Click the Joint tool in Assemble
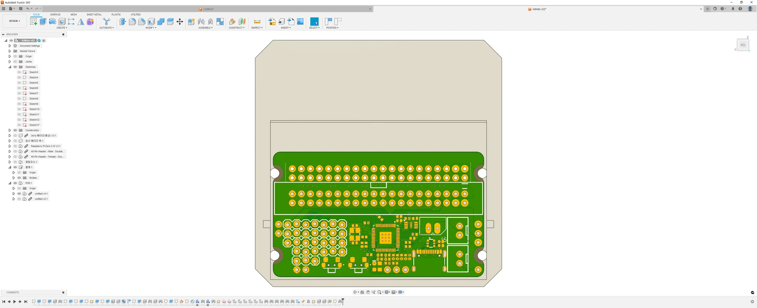This screenshot has height=308, width=757. (x=201, y=22)
